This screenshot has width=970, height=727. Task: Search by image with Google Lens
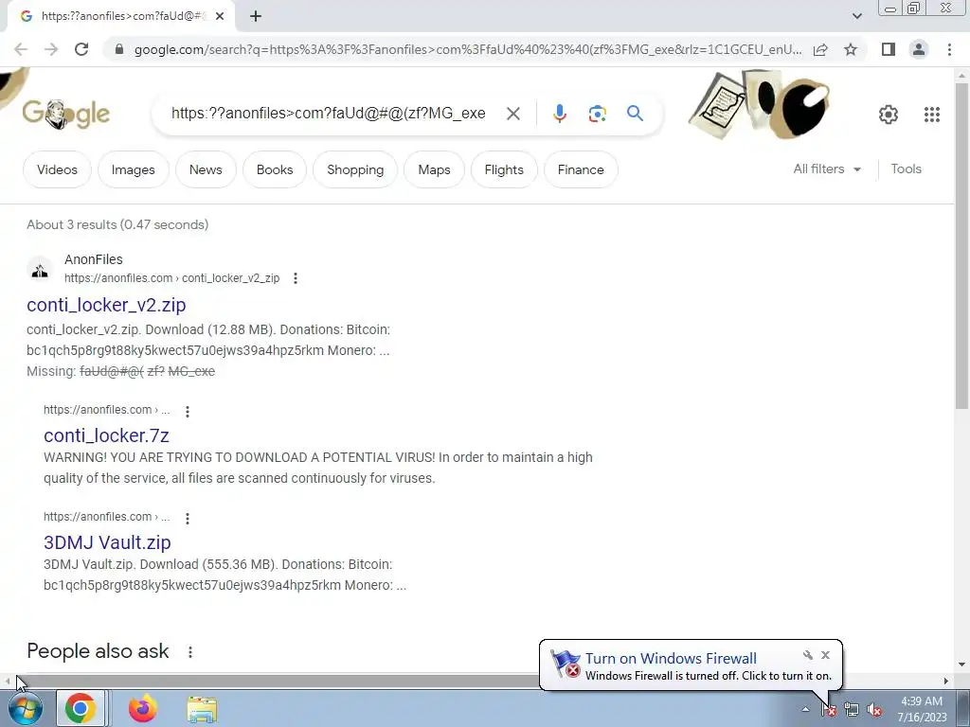pyautogui.click(x=597, y=114)
